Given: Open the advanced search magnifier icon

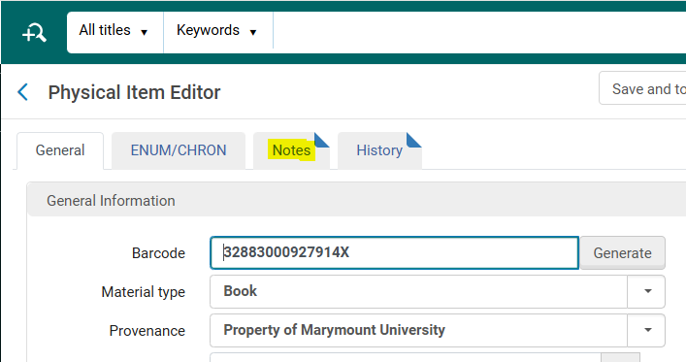Looking at the screenshot, I should [x=34, y=33].
